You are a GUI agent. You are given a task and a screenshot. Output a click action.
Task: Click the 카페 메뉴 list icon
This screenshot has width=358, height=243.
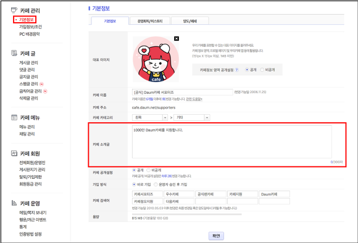pos(14,118)
